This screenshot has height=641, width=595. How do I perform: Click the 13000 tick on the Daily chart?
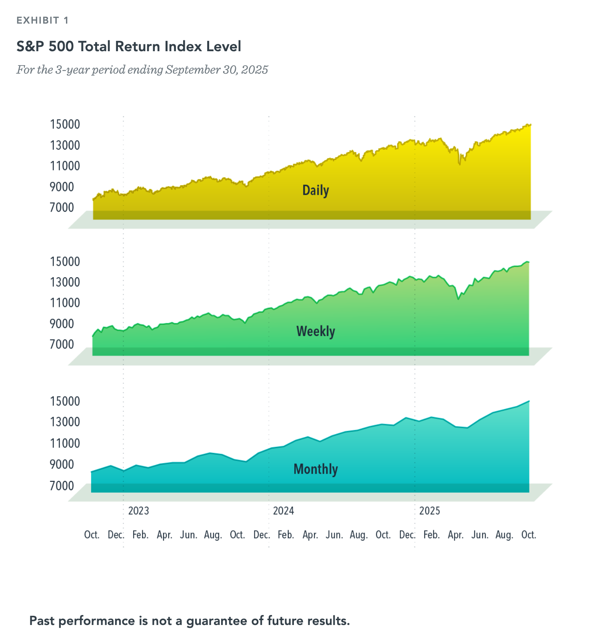(65, 145)
